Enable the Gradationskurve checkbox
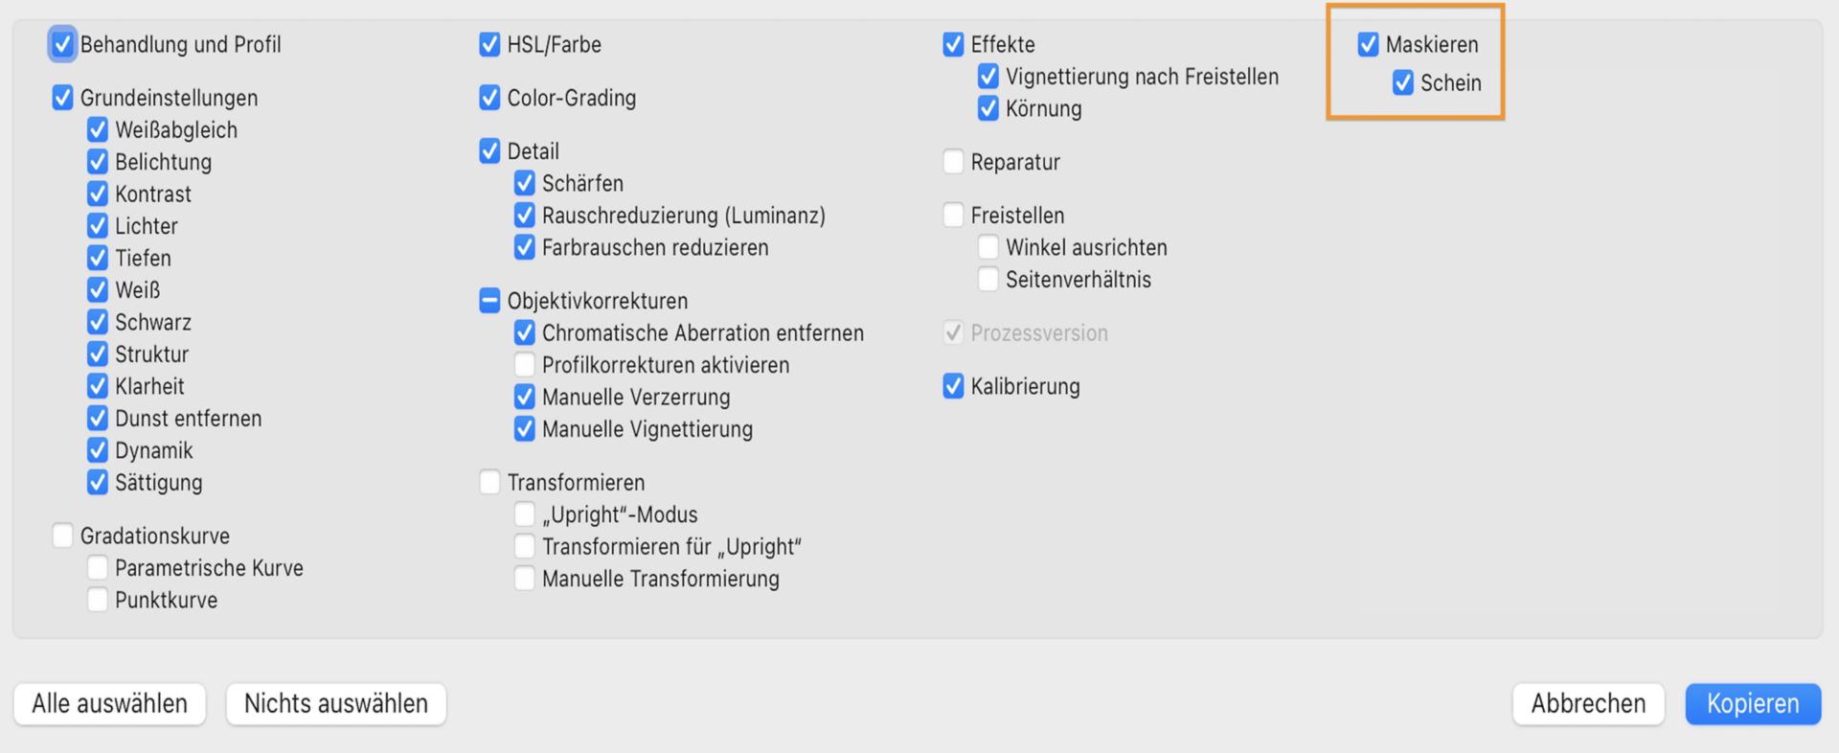The image size is (1839, 753). 63,535
